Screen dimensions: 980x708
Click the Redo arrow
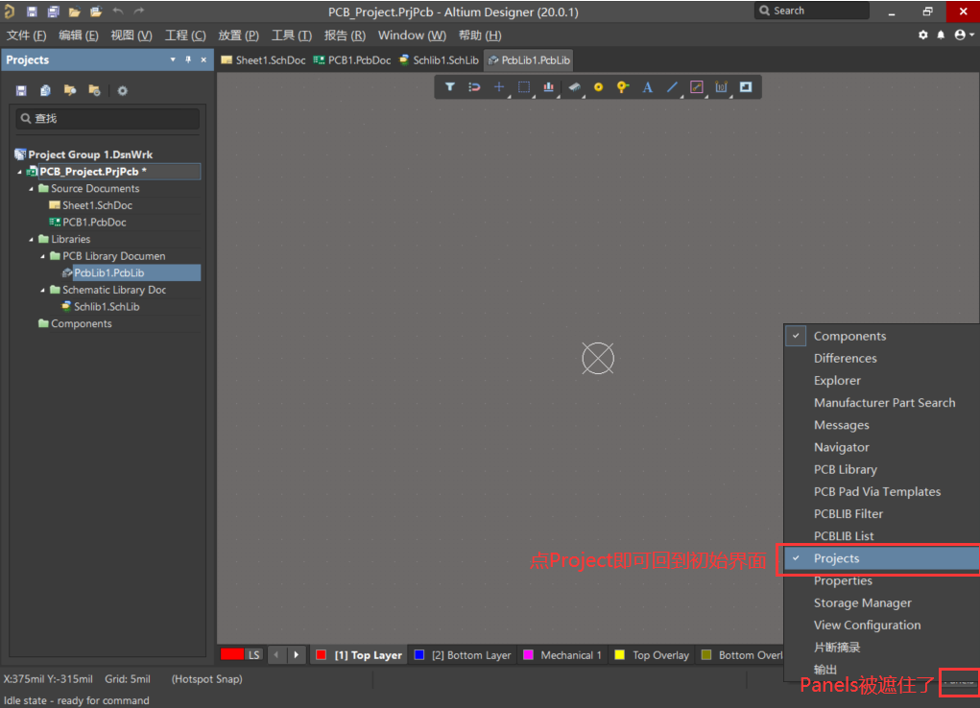coord(139,12)
